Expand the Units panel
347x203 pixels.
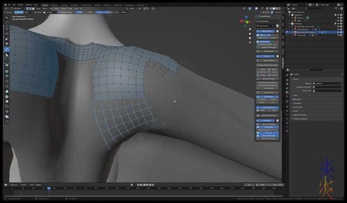point(295,95)
